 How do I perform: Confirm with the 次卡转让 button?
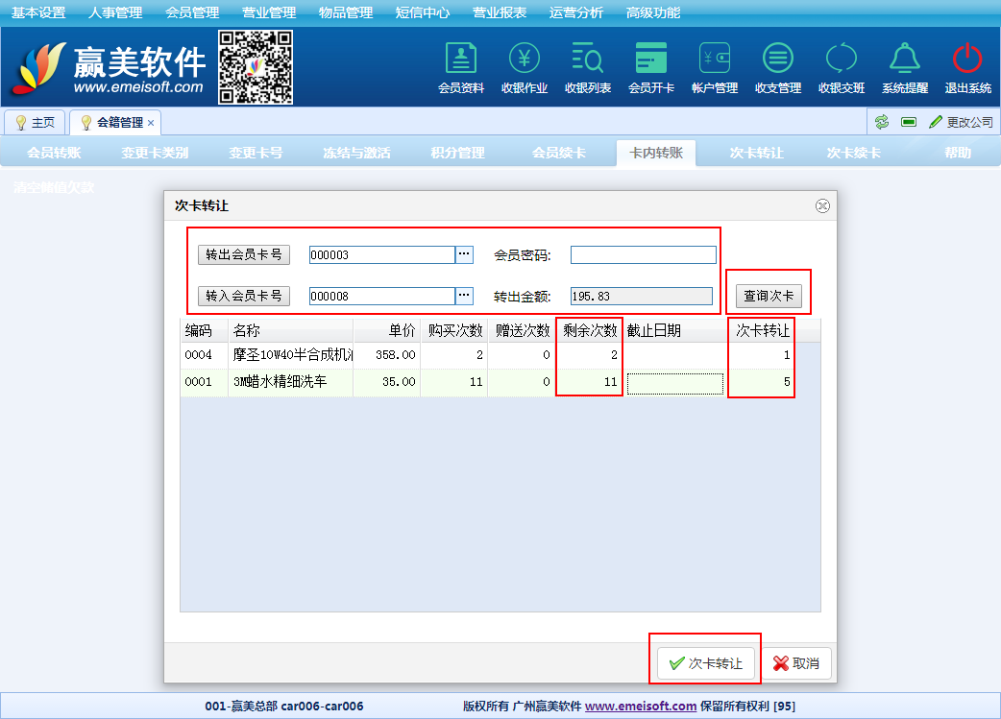[706, 663]
